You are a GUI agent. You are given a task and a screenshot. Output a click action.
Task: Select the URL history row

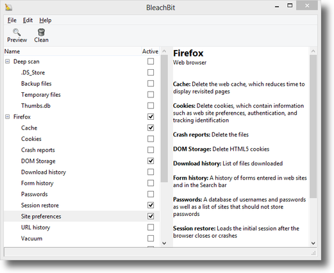[x=81, y=227]
